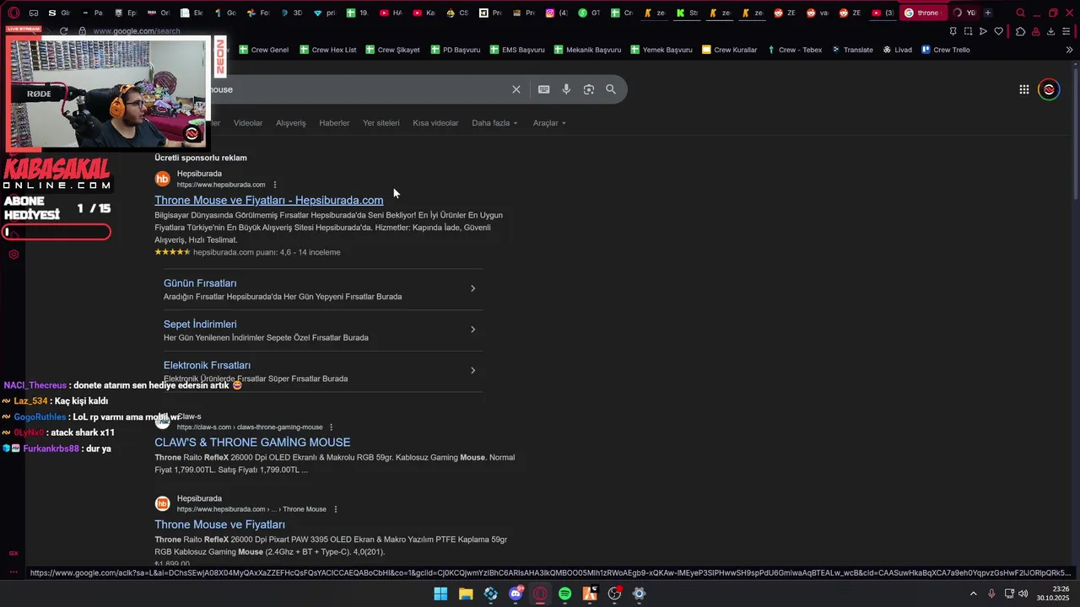Screen dimensions: 1080x607
Task: Switch to the Yer siteleri tab
Action: (x=381, y=123)
